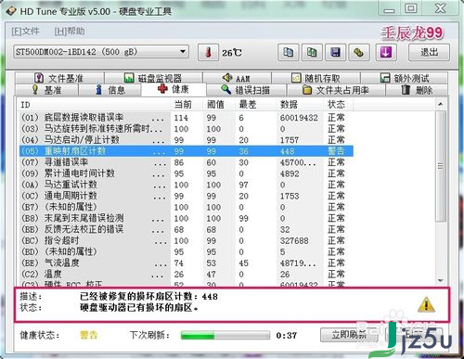Open the 文件夹占用率 tab

[x=336, y=90]
